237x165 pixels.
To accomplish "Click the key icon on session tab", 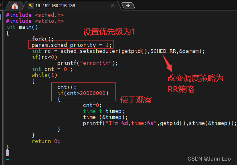I will [x=31, y=6].
